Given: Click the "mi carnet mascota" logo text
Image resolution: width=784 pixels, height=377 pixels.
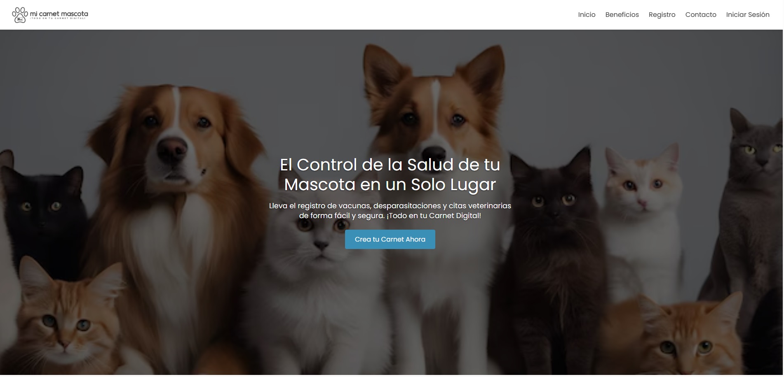Looking at the screenshot, I should click(59, 14).
